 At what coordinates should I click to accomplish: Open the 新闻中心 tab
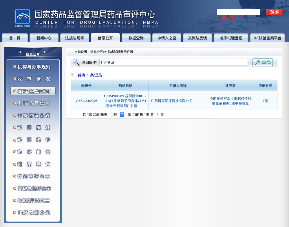44,38
